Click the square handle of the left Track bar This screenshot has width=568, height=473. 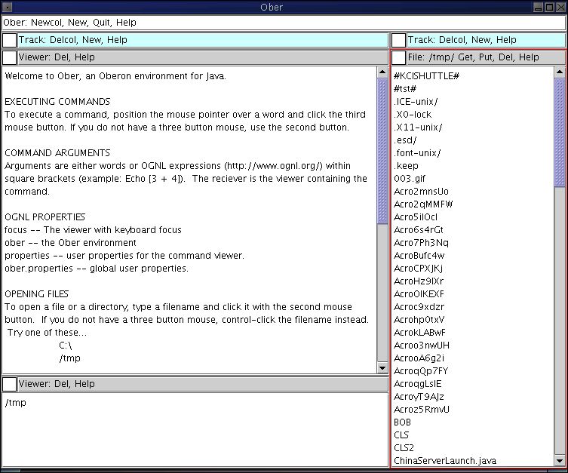[x=9, y=40]
